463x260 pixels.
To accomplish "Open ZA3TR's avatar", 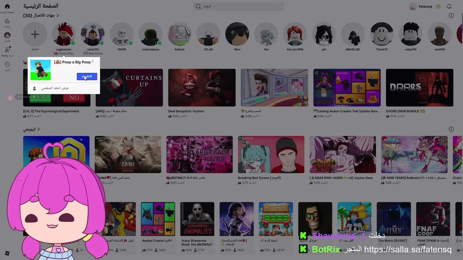I will pos(122,34).
